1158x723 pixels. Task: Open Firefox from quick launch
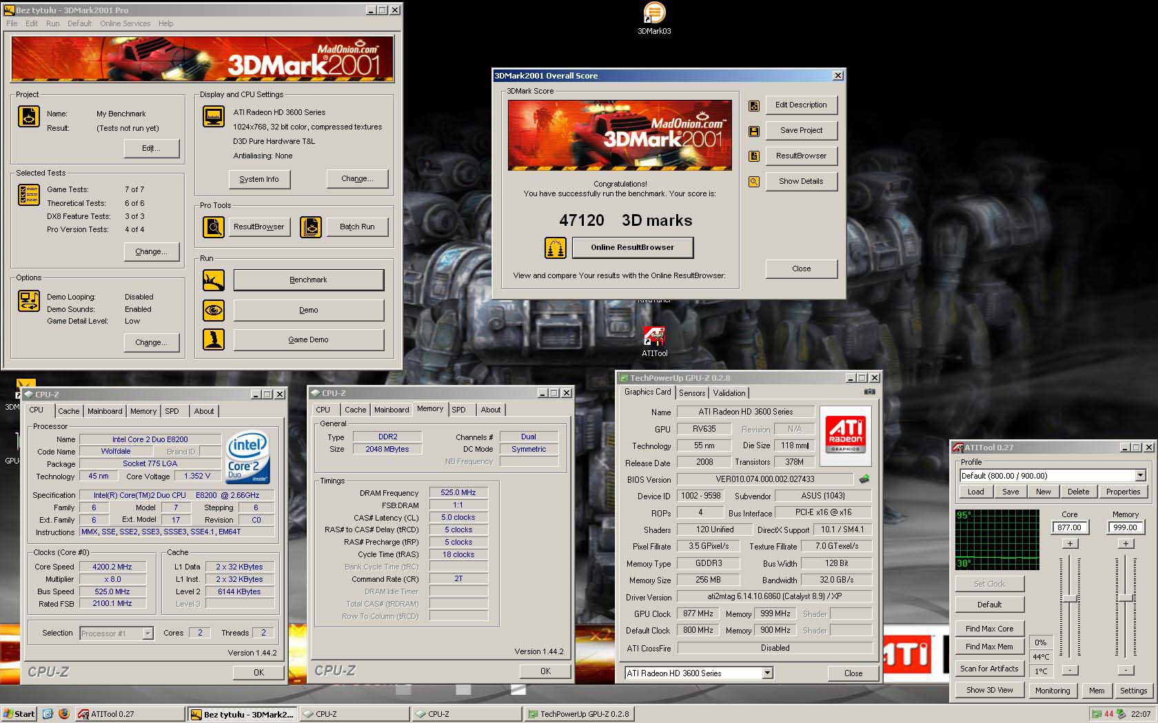click(x=63, y=714)
